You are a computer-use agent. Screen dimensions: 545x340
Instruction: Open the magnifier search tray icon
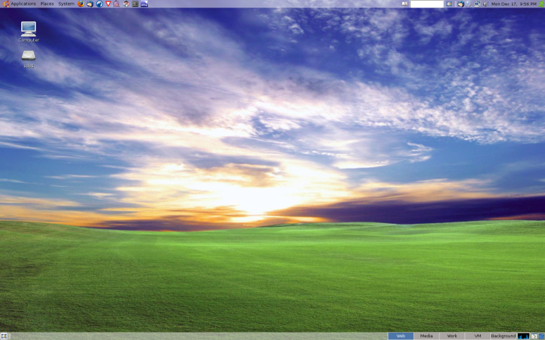point(469,4)
